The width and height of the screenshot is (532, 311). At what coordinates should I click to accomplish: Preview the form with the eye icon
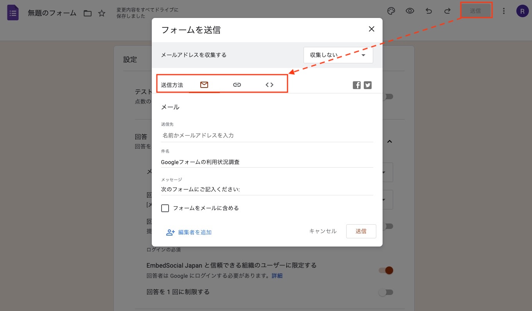point(410,11)
